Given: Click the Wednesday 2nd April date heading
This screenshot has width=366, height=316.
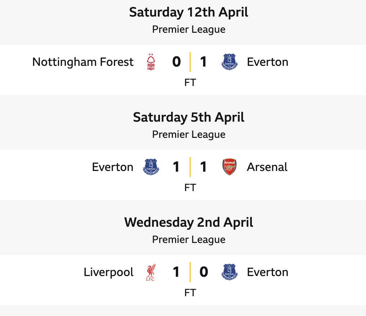Looking at the screenshot, I should coord(188,222).
